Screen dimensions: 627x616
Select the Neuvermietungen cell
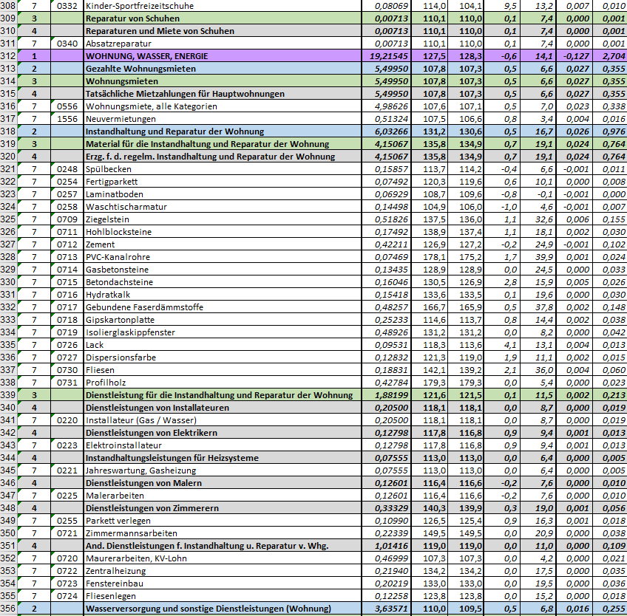[x=222, y=119]
